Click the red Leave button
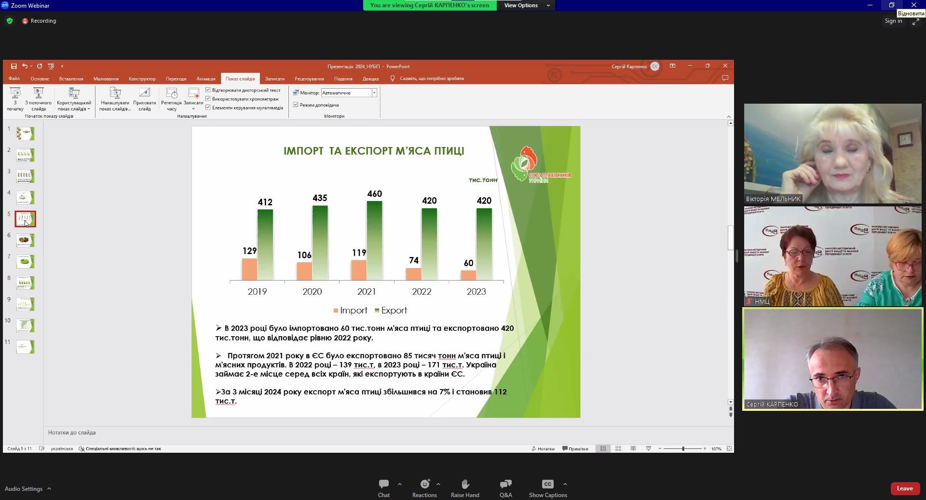The width and height of the screenshot is (926, 500). point(905,488)
